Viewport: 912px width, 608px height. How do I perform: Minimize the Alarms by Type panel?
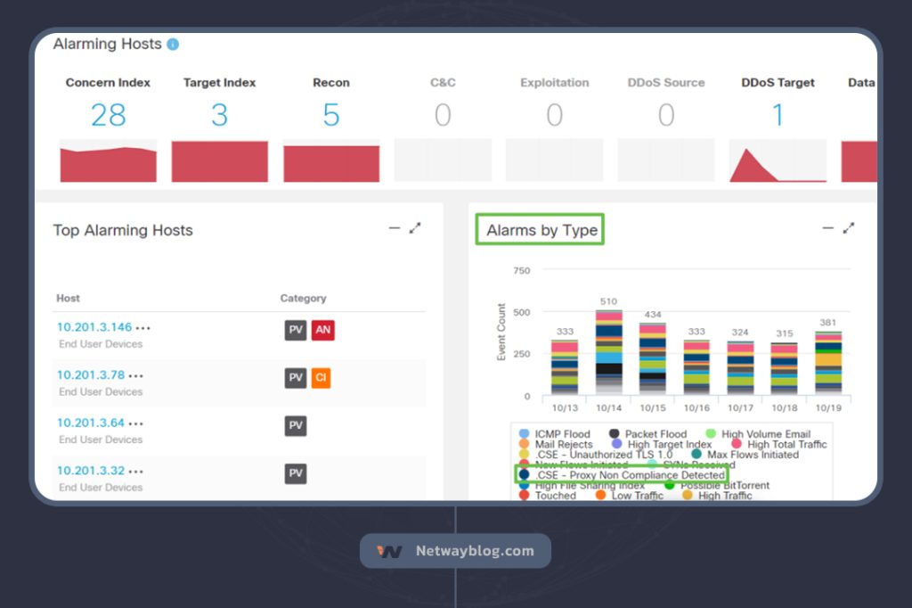click(827, 228)
